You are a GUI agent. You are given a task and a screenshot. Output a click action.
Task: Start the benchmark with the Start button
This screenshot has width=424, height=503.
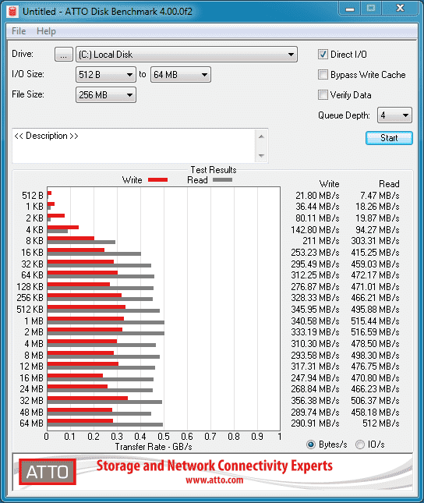pos(389,138)
